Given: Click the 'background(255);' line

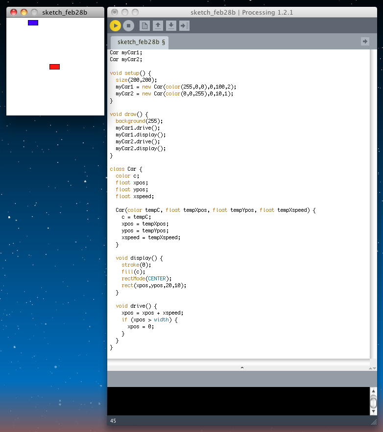Looking at the screenshot, I should 139,121.
